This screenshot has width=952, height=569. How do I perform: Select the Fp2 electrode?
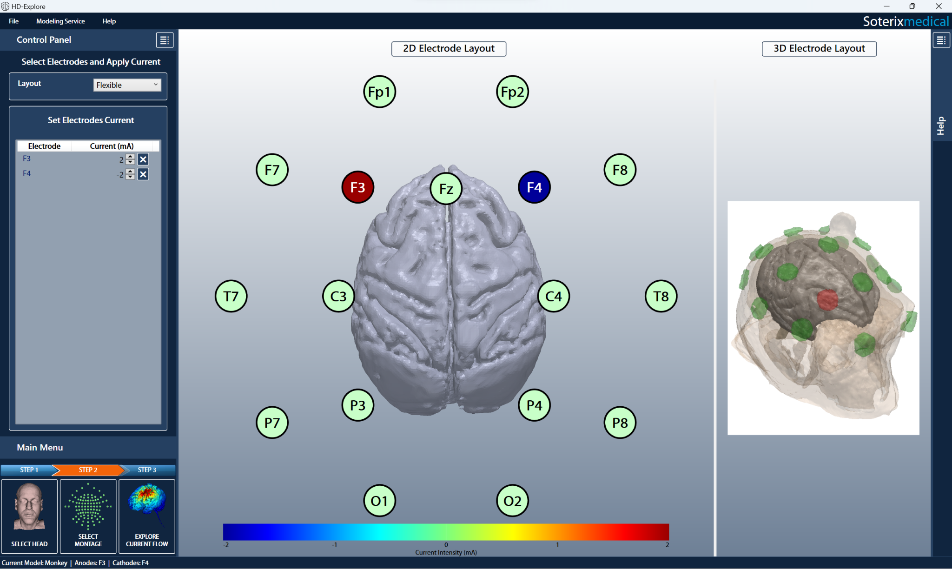pyautogui.click(x=512, y=92)
